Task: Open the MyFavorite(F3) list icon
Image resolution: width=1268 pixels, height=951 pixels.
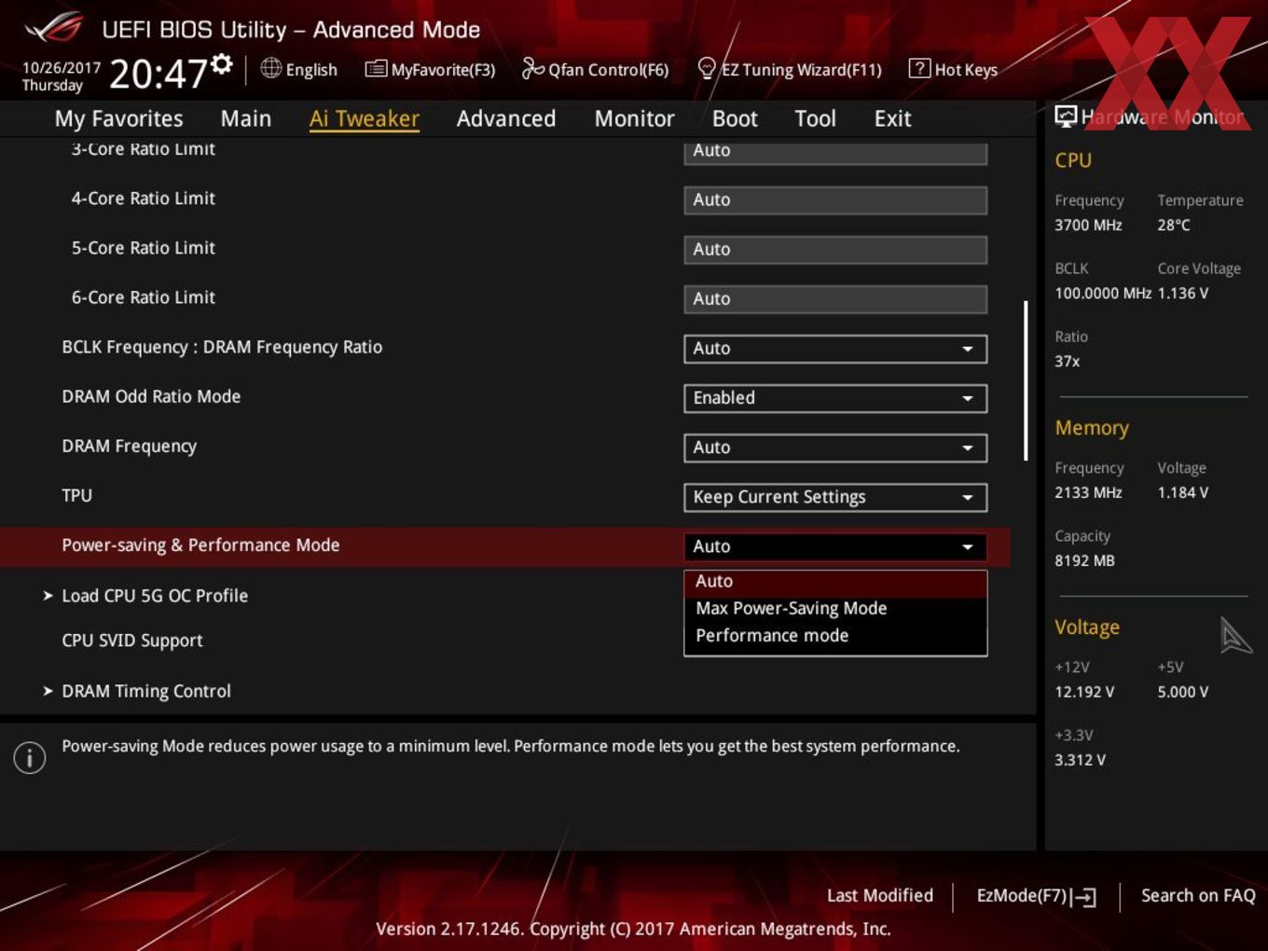Action: pyautogui.click(x=376, y=69)
